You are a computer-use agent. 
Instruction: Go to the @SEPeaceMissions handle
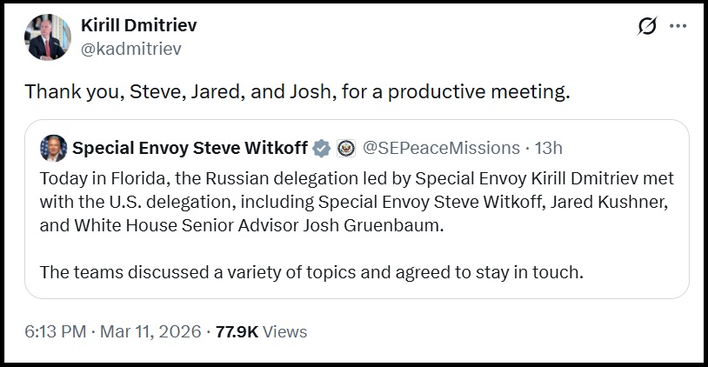click(x=441, y=148)
